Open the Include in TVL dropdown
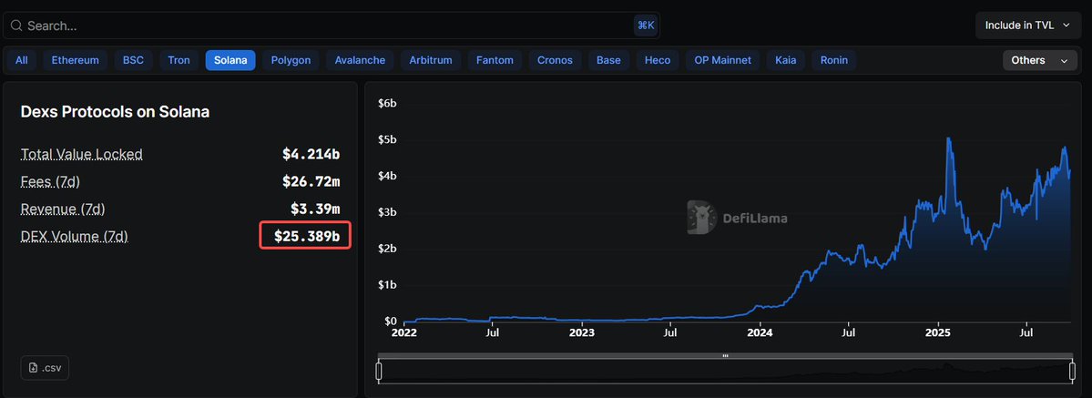The image size is (1092, 398). click(1027, 26)
